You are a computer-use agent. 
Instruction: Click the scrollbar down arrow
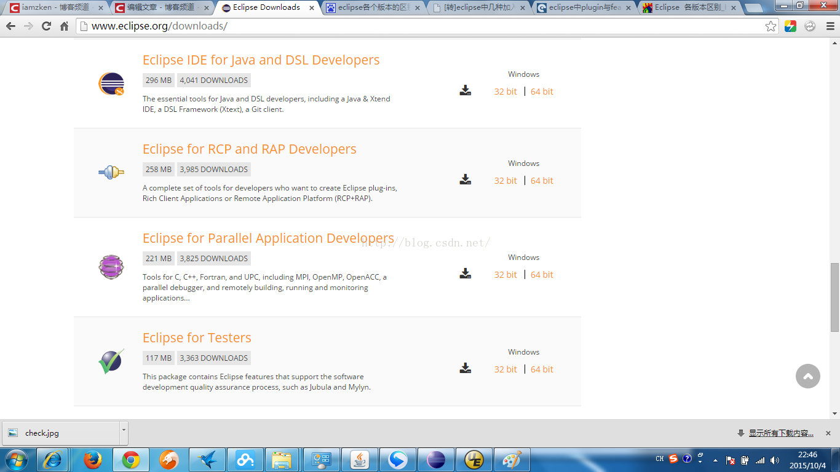[x=834, y=414]
